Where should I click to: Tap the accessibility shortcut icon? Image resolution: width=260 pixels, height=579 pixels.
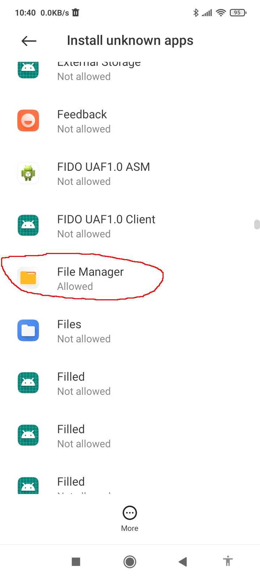(227, 561)
